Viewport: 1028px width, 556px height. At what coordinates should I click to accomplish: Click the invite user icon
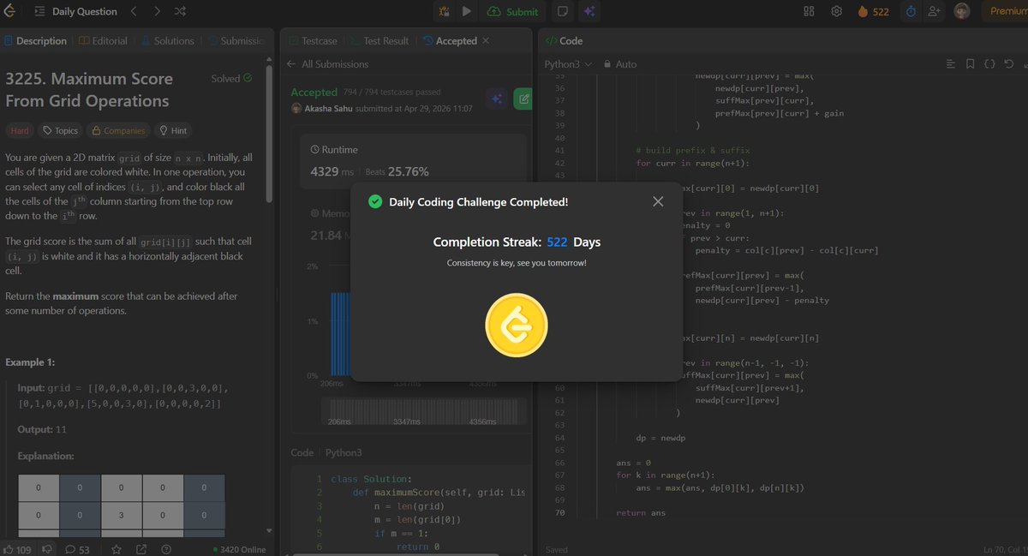click(934, 11)
